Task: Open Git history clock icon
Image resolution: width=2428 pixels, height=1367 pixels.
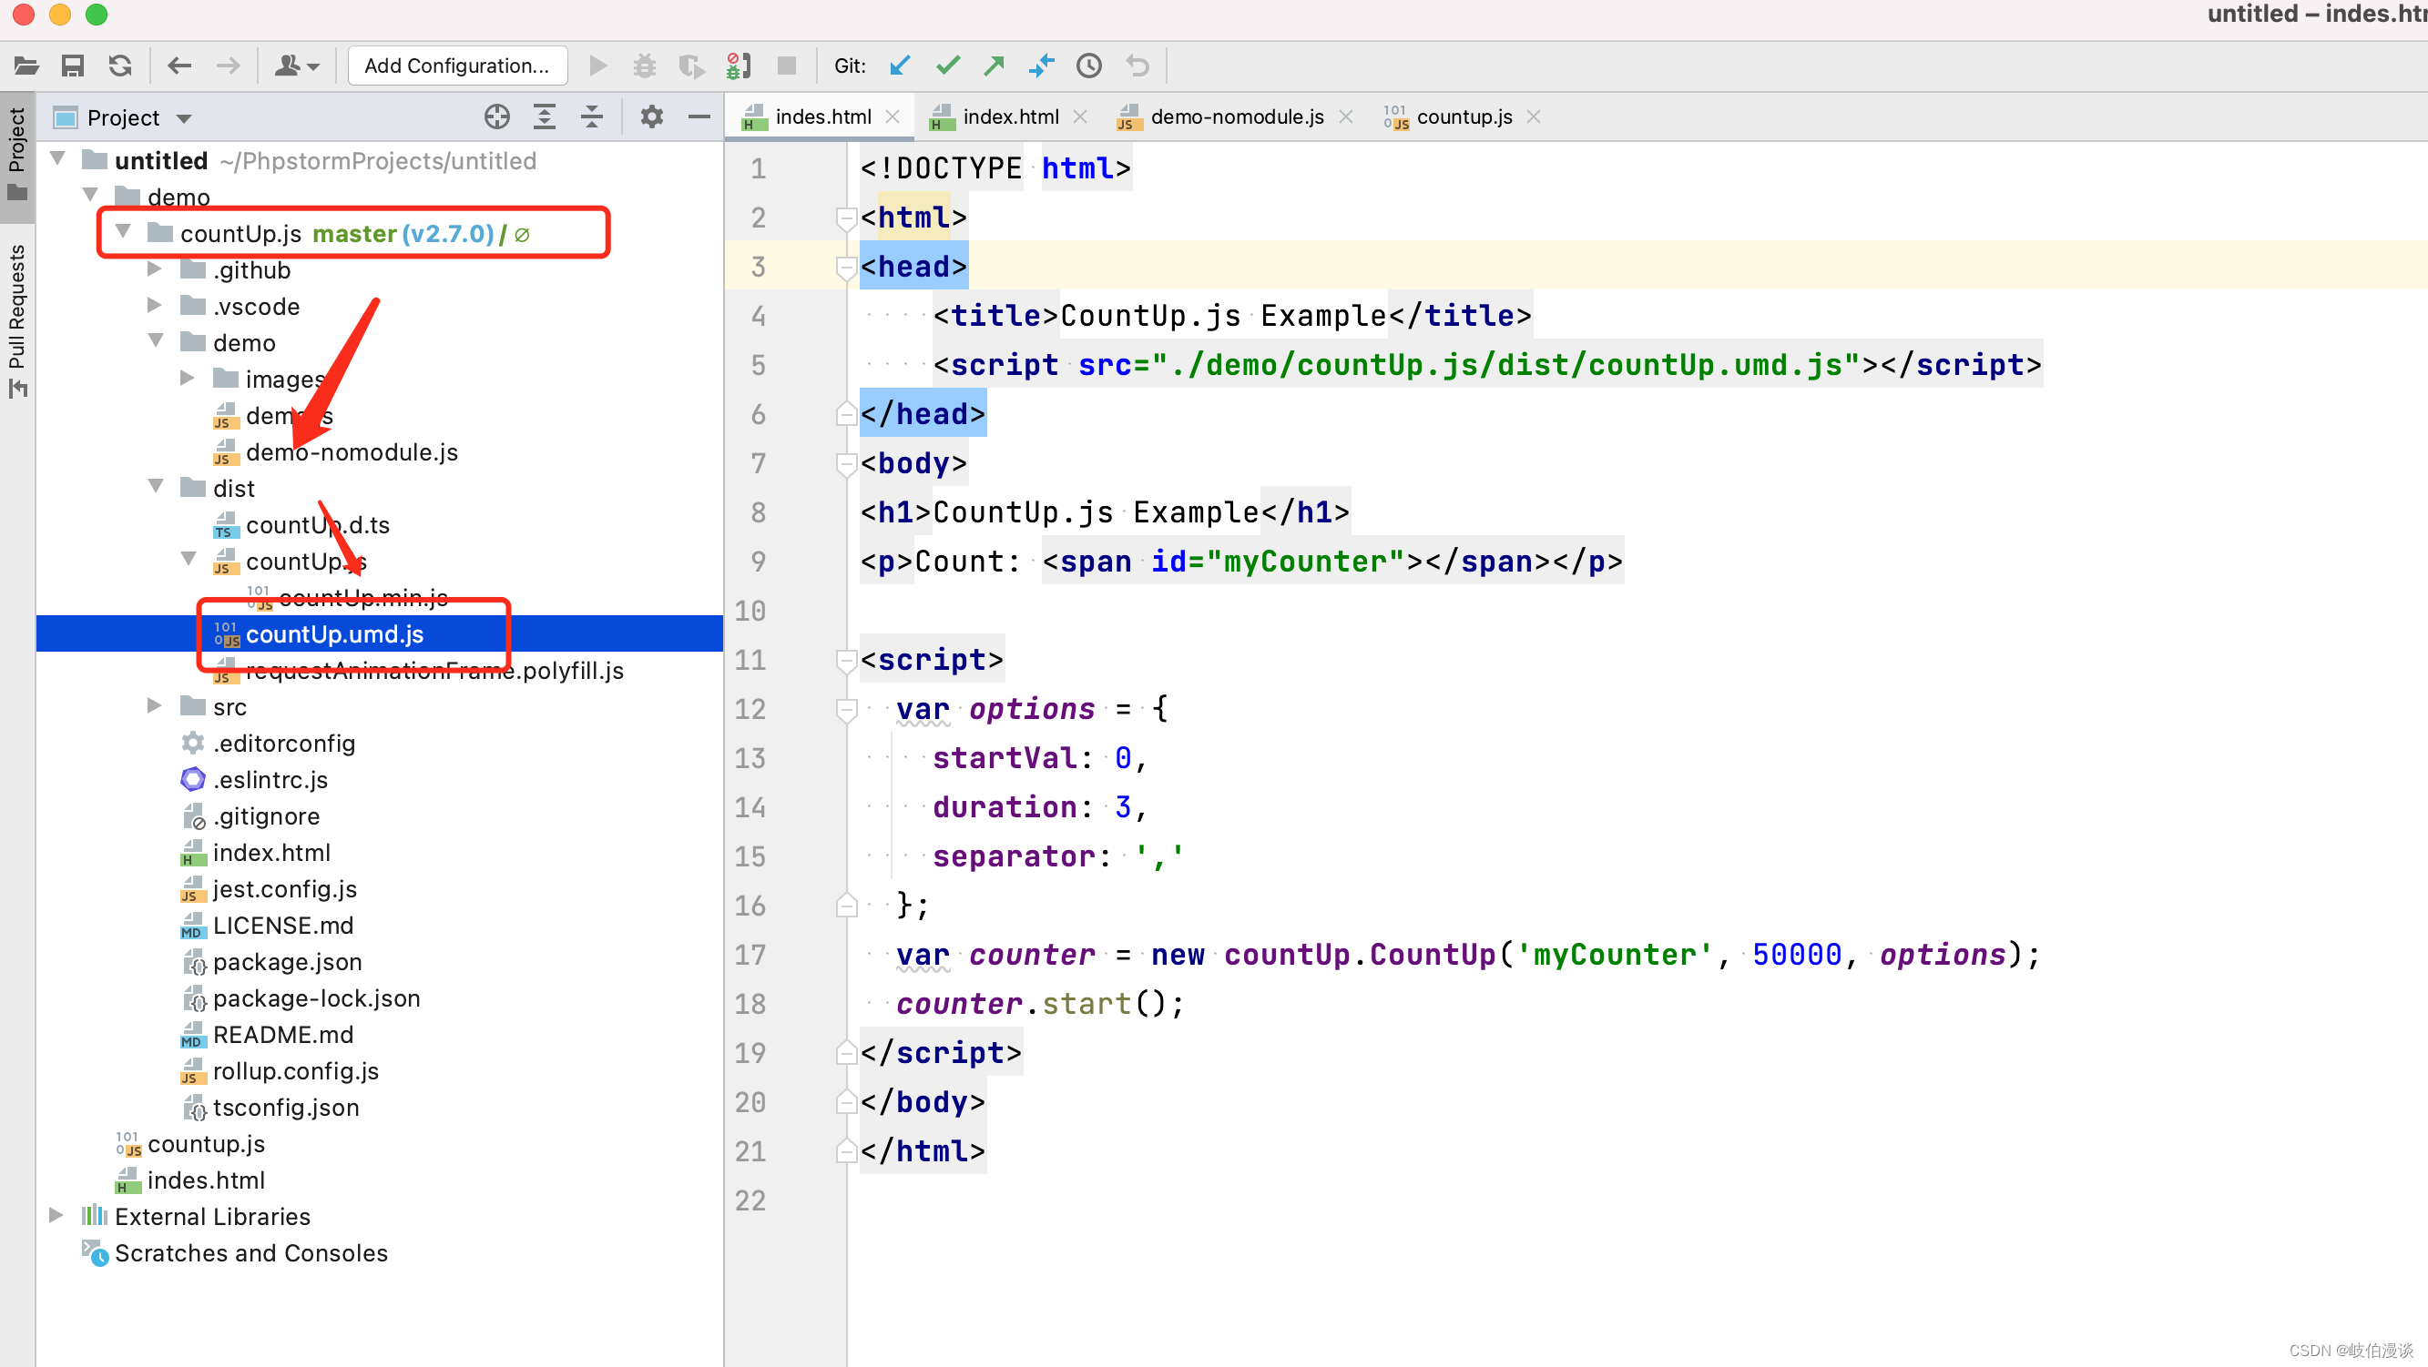Action: pos(1088,66)
